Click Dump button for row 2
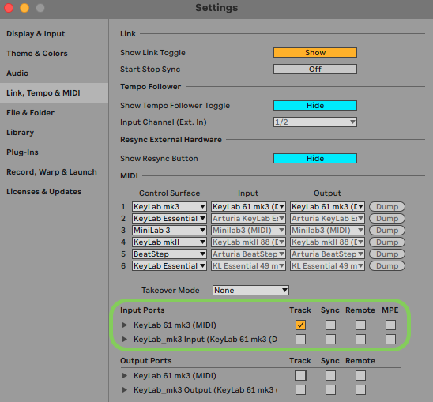The height and width of the screenshot is (402, 433). (x=387, y=219)
